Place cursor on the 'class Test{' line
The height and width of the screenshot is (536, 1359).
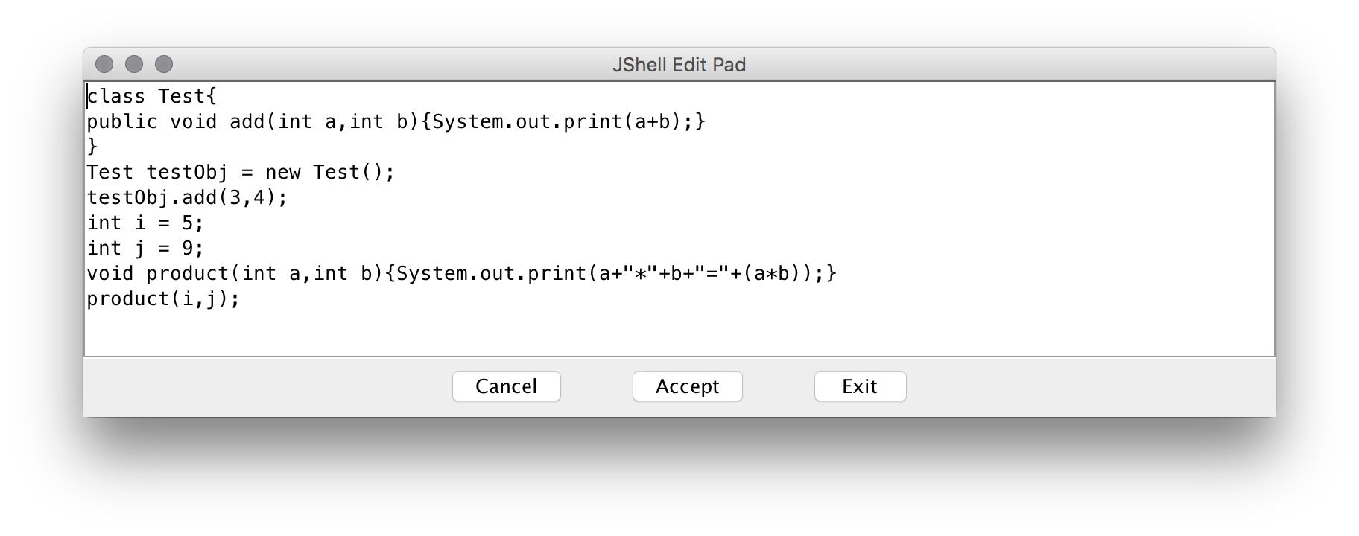(152, 97)
